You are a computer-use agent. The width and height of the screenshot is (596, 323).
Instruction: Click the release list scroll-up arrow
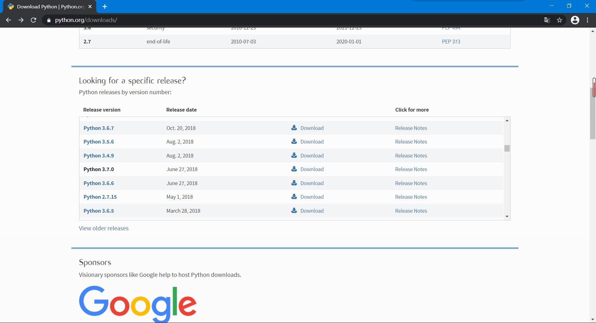tap(507, 120)
